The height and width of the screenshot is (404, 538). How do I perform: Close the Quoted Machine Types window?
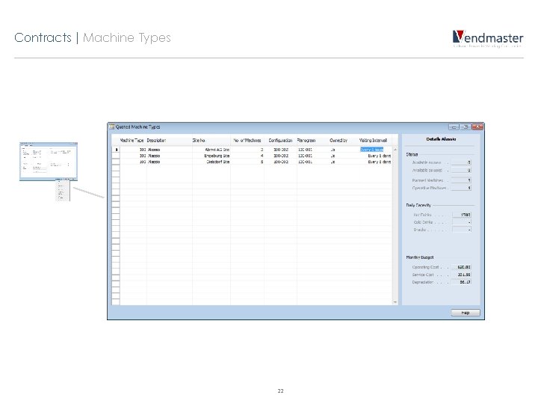(x=477, y=126)
